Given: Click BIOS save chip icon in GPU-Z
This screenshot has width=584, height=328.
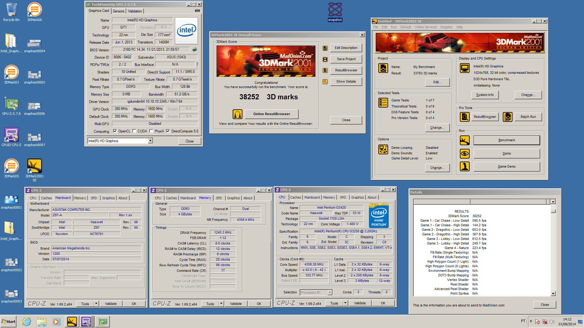Looking at the screenshot, I should click(195, 49).
